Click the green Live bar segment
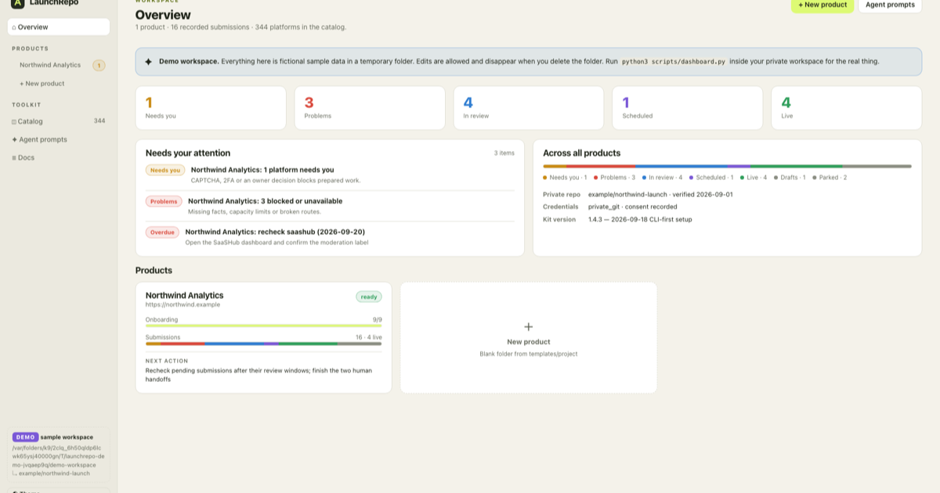Screen dimensions: 940x493 click(796, 166)
